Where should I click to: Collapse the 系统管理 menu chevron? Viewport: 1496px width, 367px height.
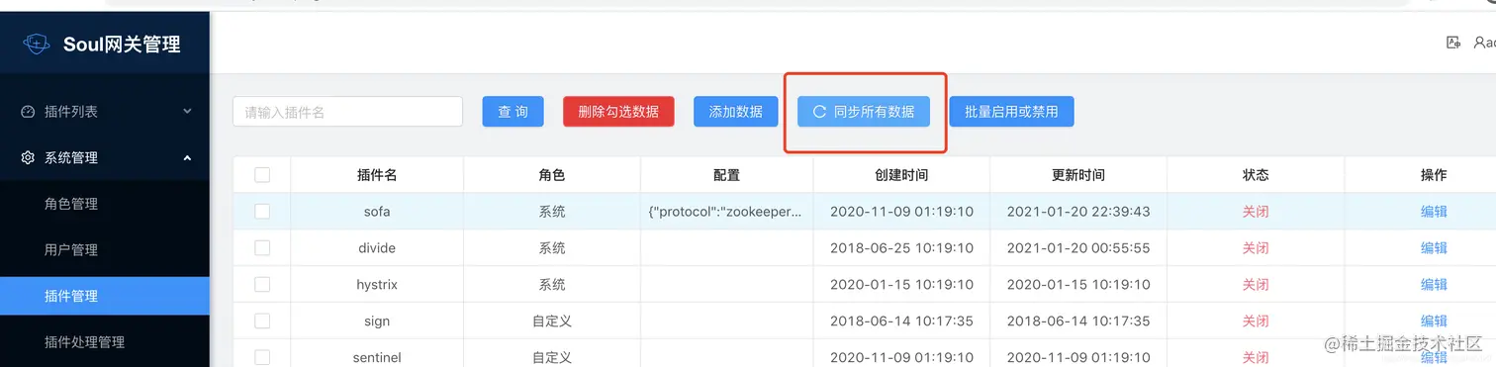click(187, 157)
